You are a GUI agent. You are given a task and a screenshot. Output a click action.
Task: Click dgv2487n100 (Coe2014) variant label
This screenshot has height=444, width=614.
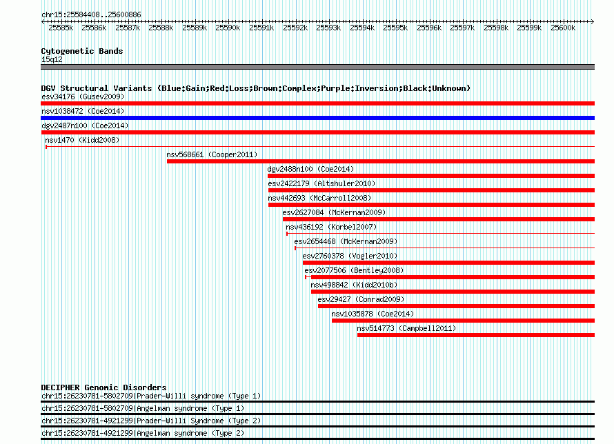coord(85,125)
